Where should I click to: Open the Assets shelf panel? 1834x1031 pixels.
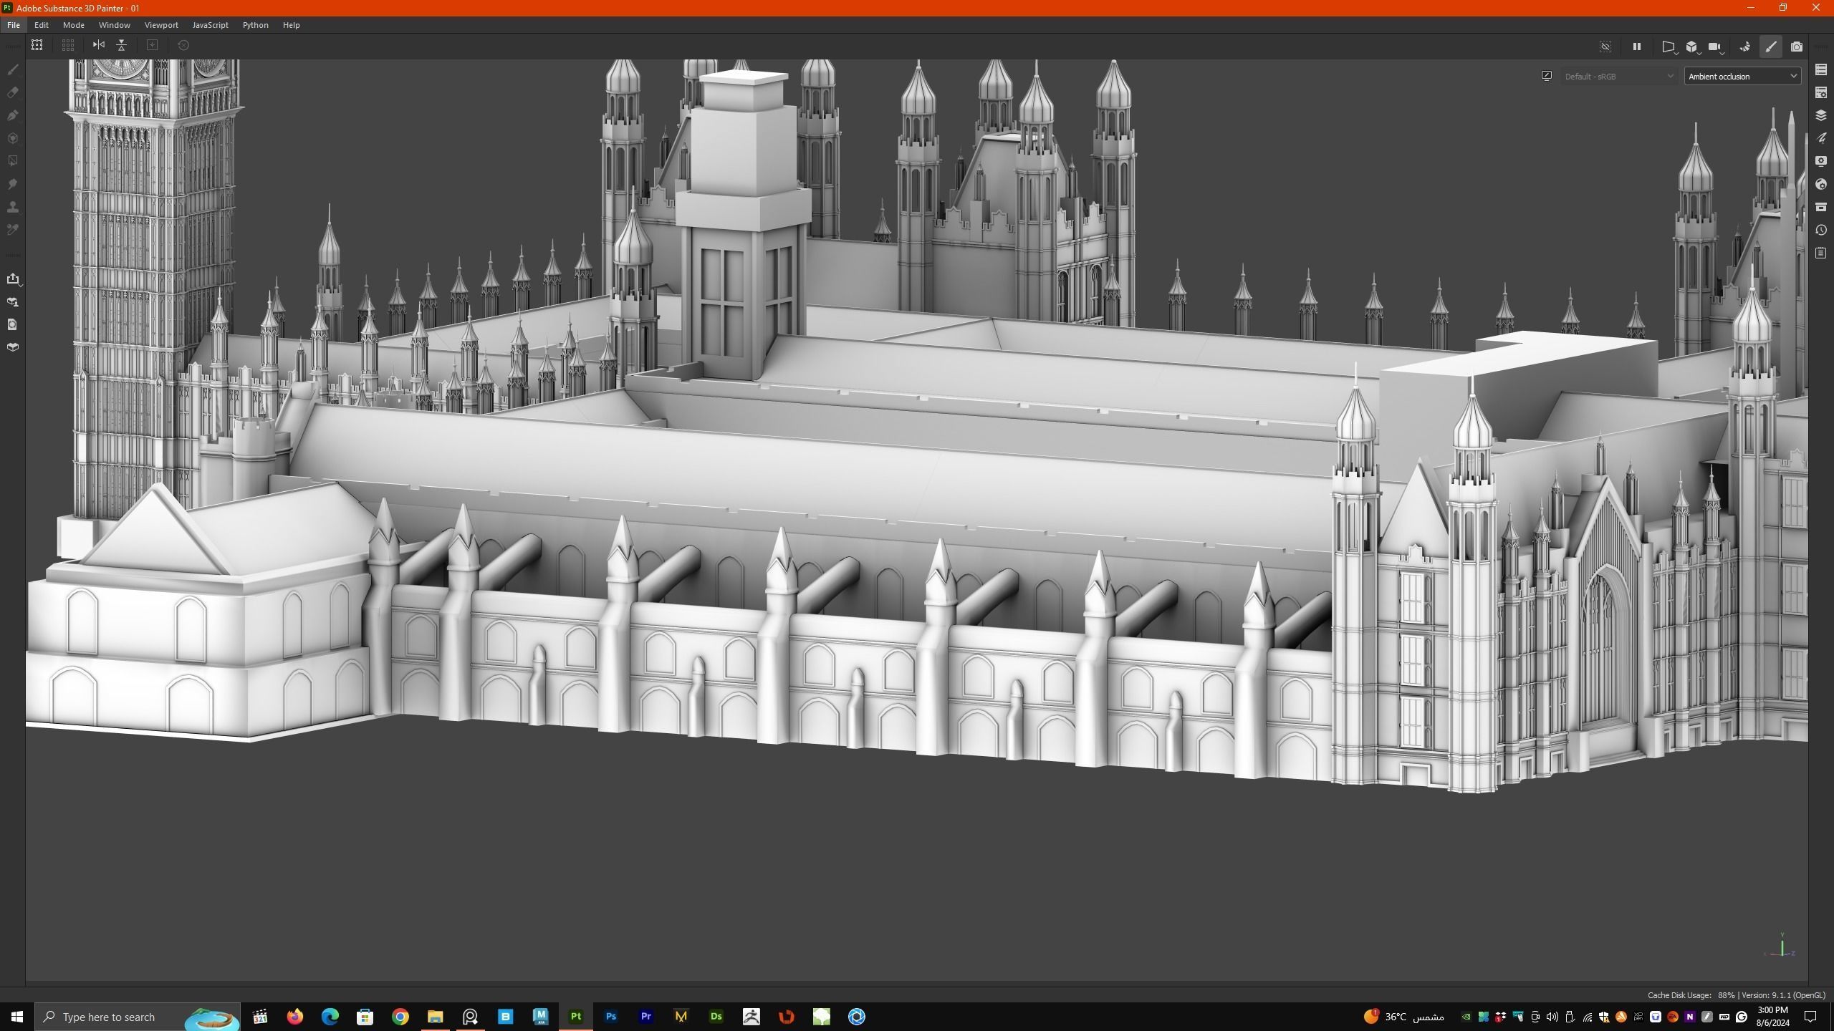pyautogui.click(x=1821, y=207)
